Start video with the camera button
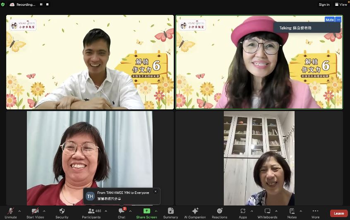The width and height of the screenshot is (350, 220). pos(36,211)
